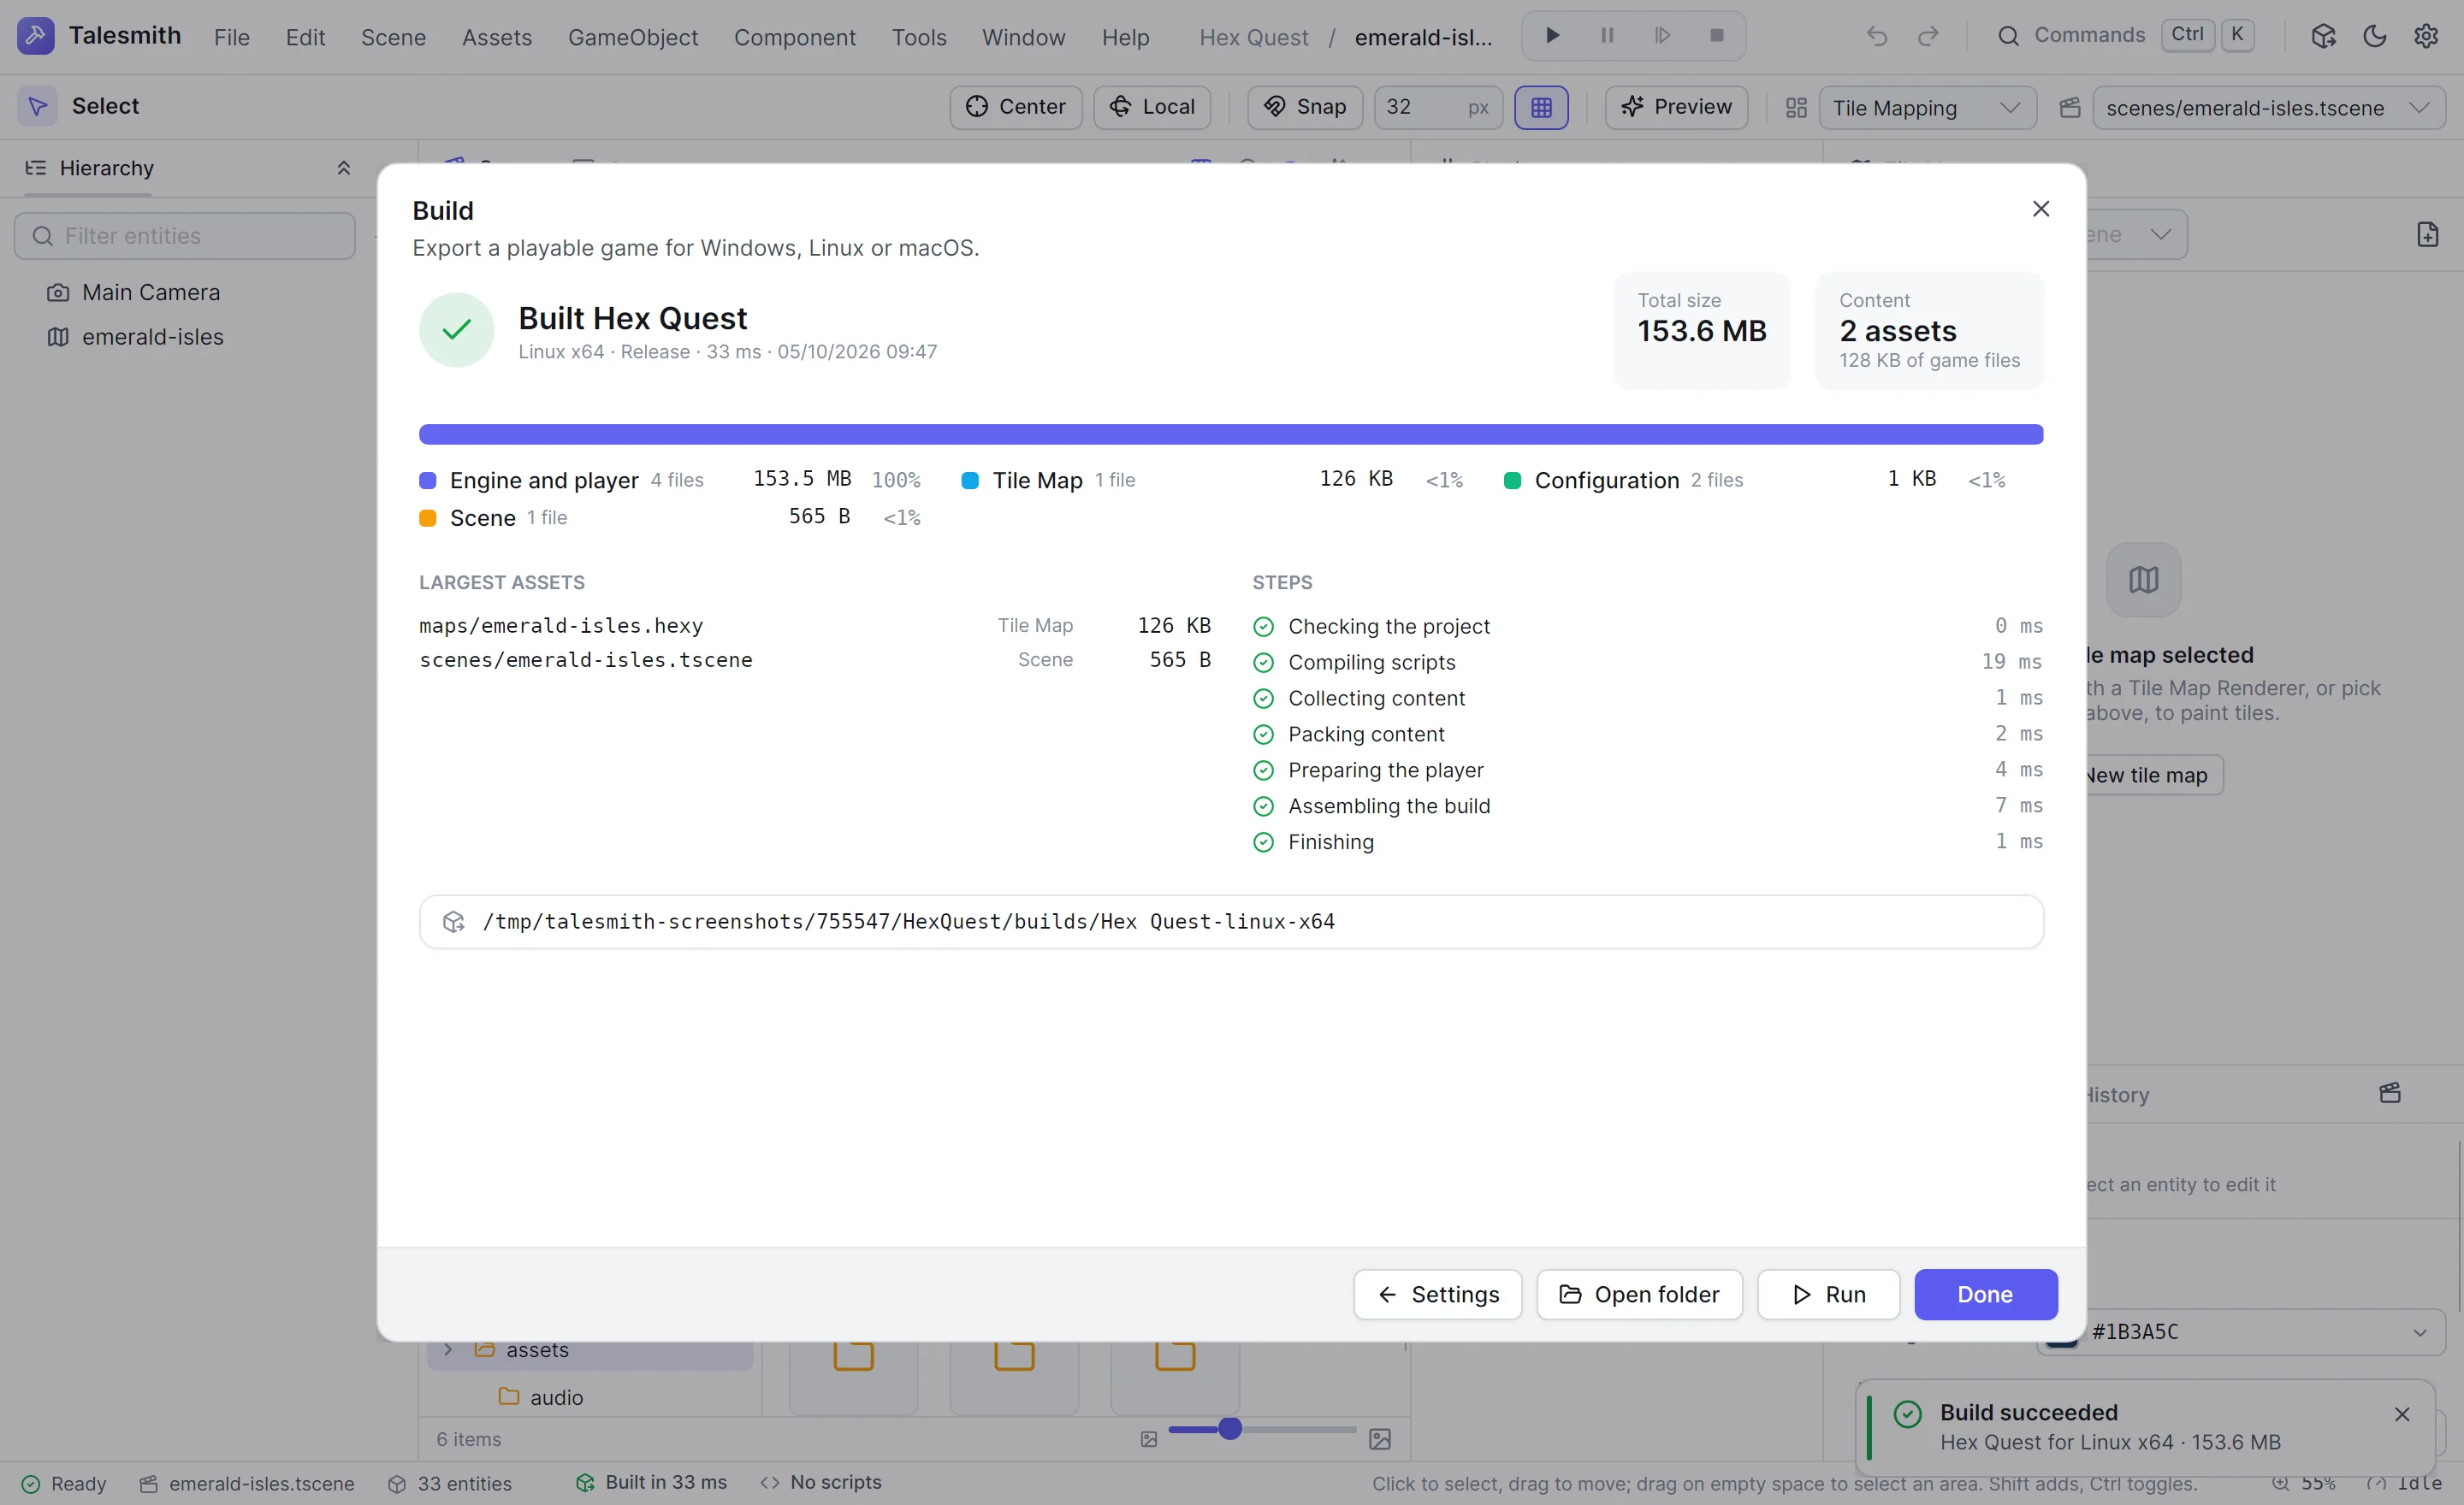Toggle the grid display button
The width and height of the screenshot is (2464, 1505).
pyautogui.click(x=1541, y=107)
